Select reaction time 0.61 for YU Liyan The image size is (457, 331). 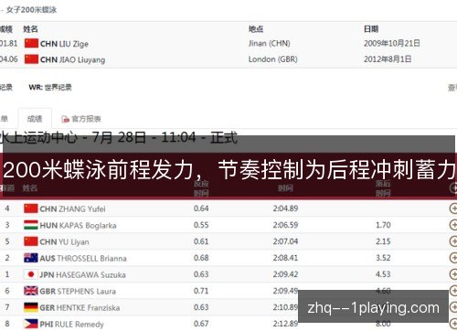(x=201, y=241)
